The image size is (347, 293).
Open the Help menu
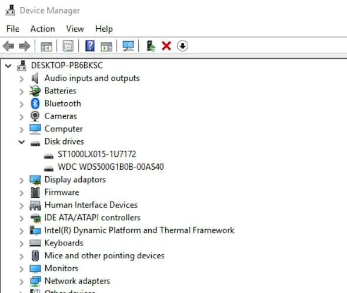tap(104, 29)
